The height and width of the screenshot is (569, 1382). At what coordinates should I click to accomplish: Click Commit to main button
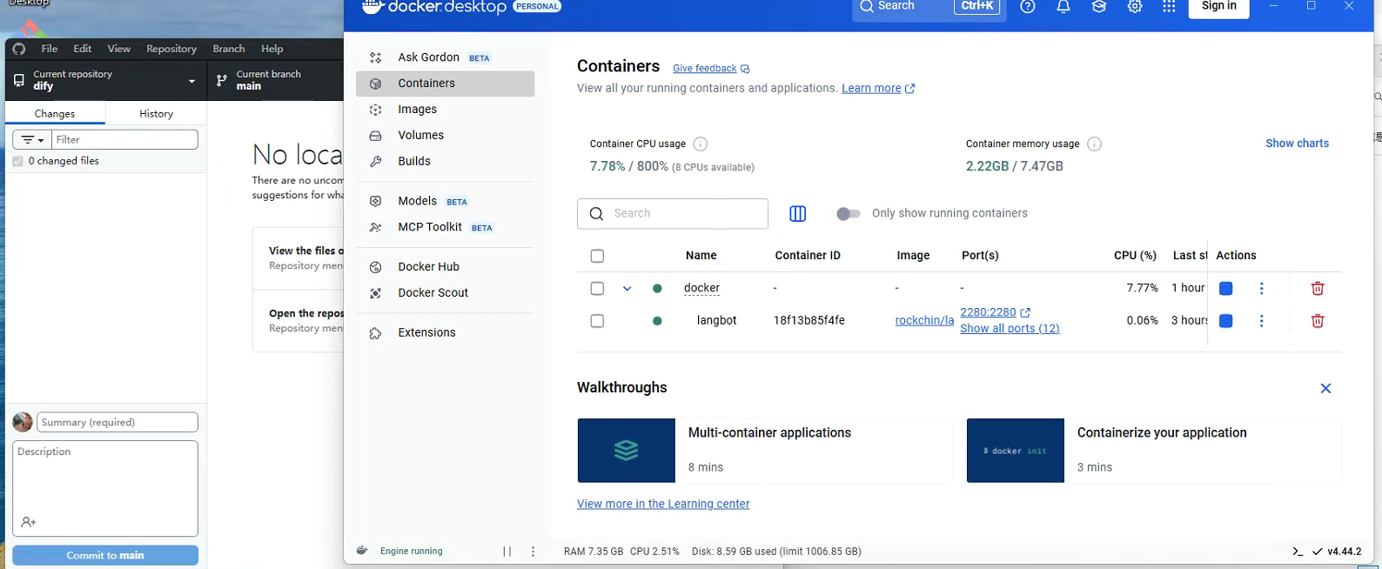point(105,556)
